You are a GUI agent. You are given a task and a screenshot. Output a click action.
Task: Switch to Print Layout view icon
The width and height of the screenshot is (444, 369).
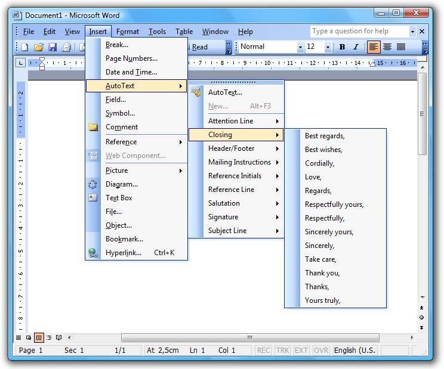pos(39,337)
